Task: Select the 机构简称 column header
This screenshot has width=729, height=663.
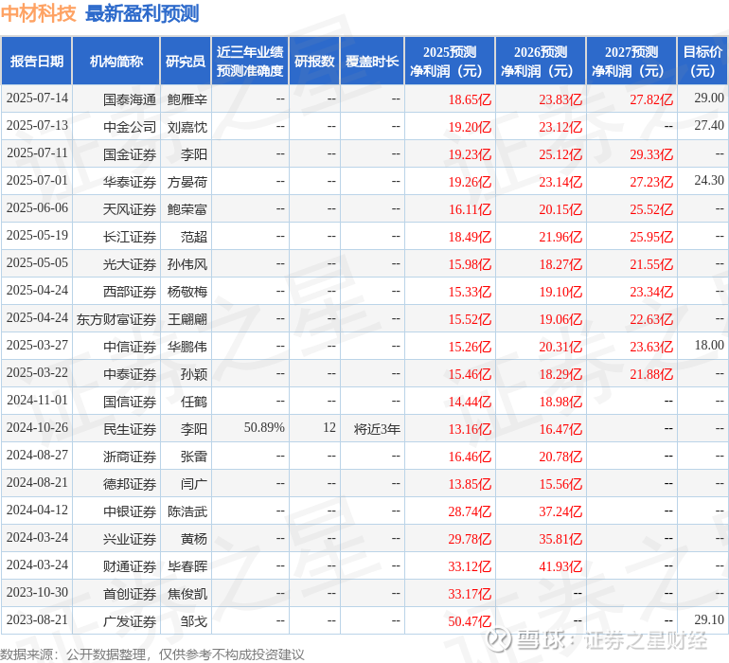Action: [116, 61]
